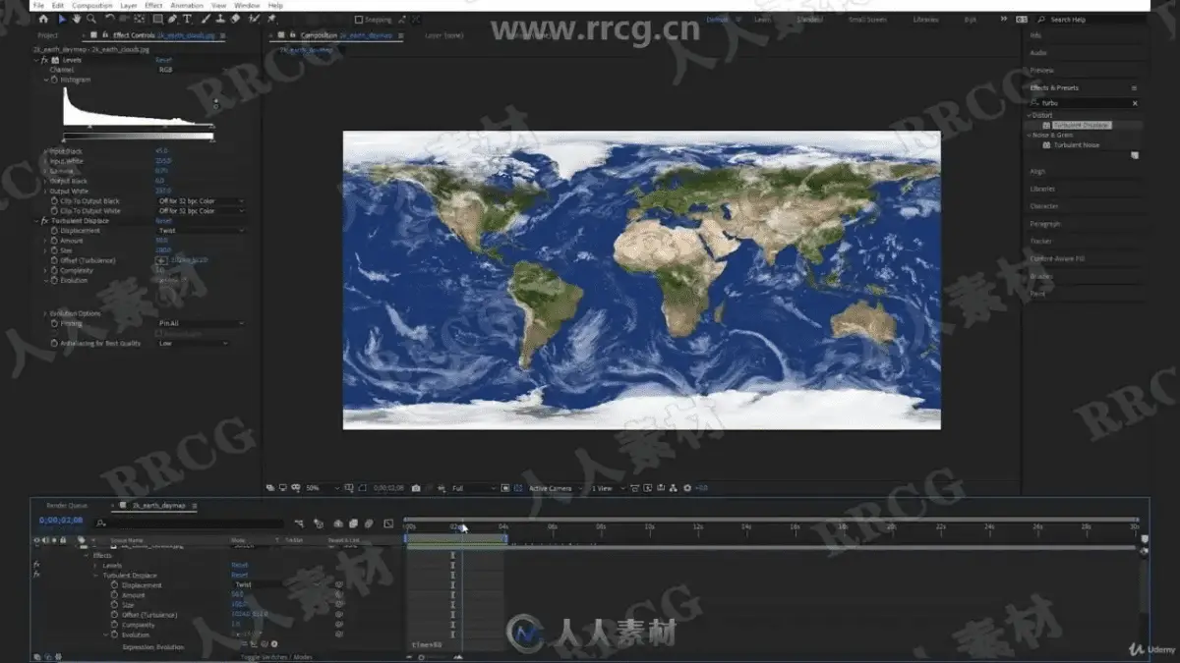Collapse the Histogram section
The height and width of the screenshot is (663, 1180).
pos(46,80)
